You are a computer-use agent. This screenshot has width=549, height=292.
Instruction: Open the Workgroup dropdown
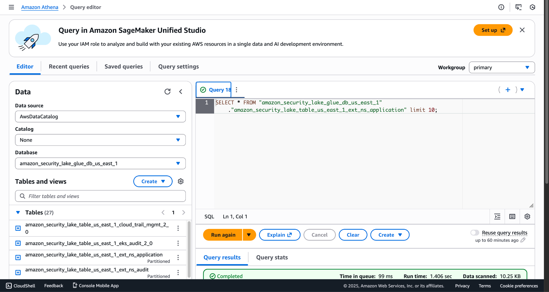pyautogui.click(x=502, y=67)
